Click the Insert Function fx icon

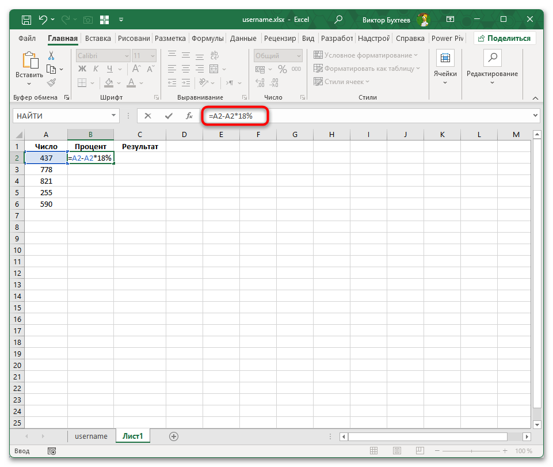click(189, 115)
